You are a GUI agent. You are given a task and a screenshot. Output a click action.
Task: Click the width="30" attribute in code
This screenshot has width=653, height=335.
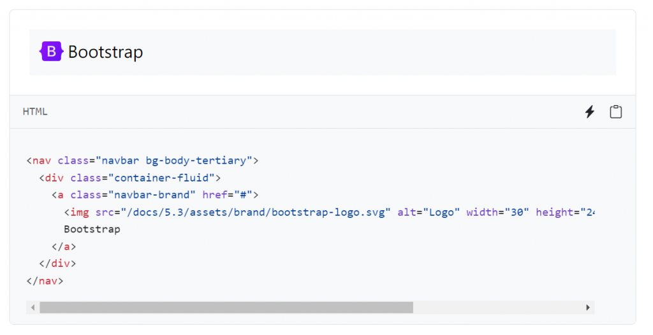(x=497, y=212)
